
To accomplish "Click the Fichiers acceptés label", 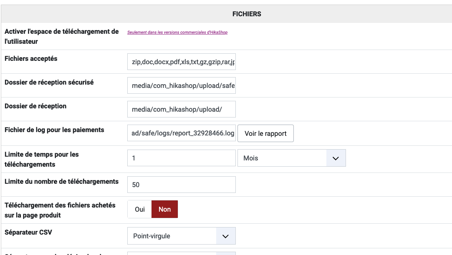I will (x=31, y=59).
